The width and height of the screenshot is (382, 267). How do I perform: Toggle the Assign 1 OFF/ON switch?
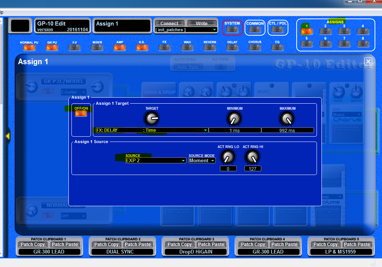click(x=81, y=113)
